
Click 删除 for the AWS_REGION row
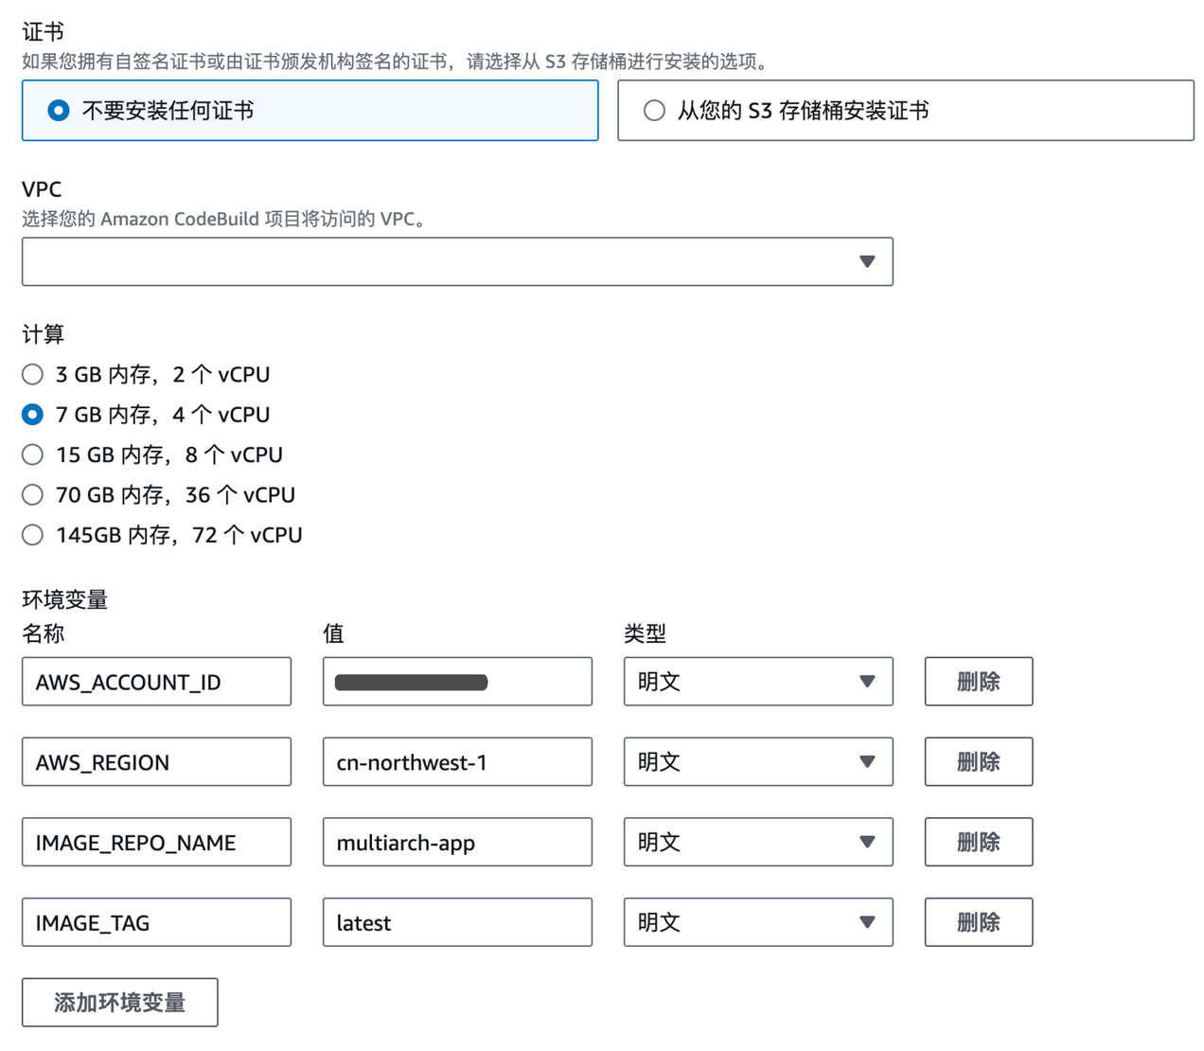point(978,762)
